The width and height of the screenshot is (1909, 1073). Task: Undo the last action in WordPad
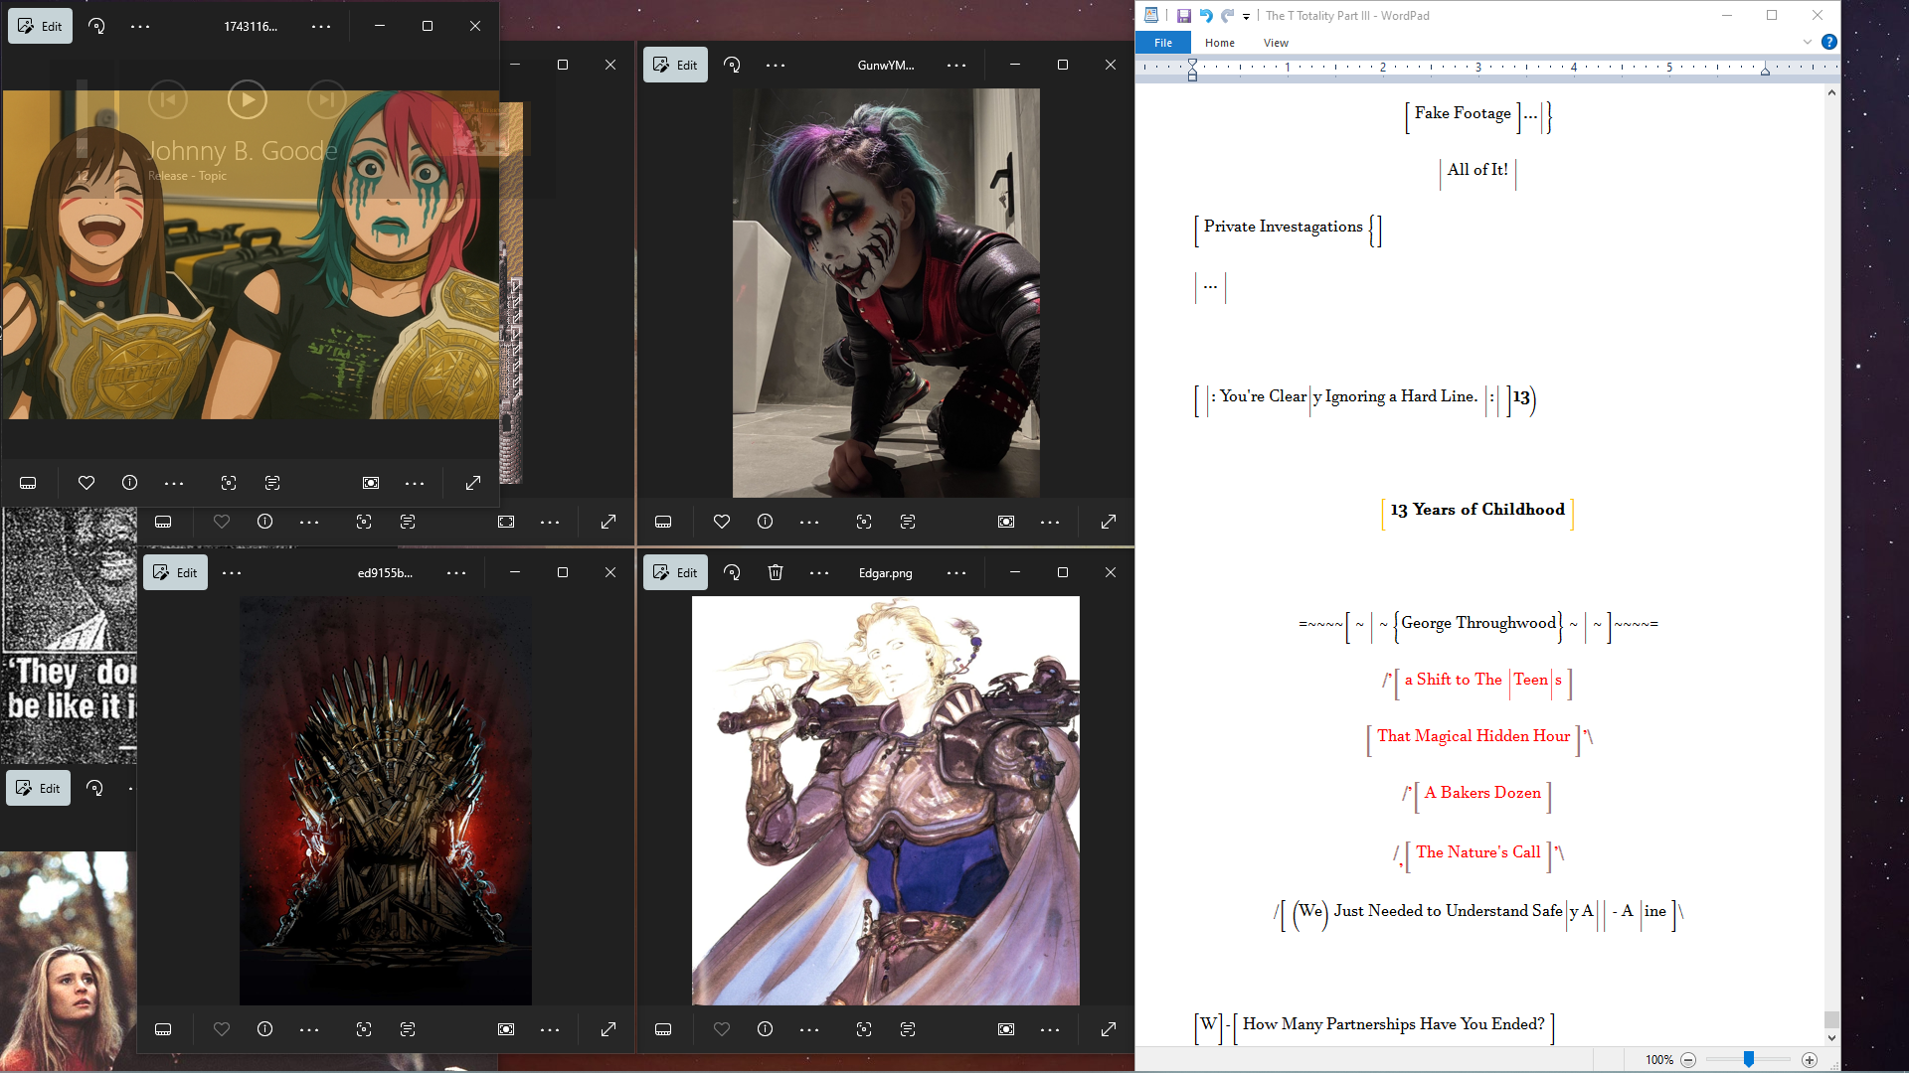point(1206,16)
